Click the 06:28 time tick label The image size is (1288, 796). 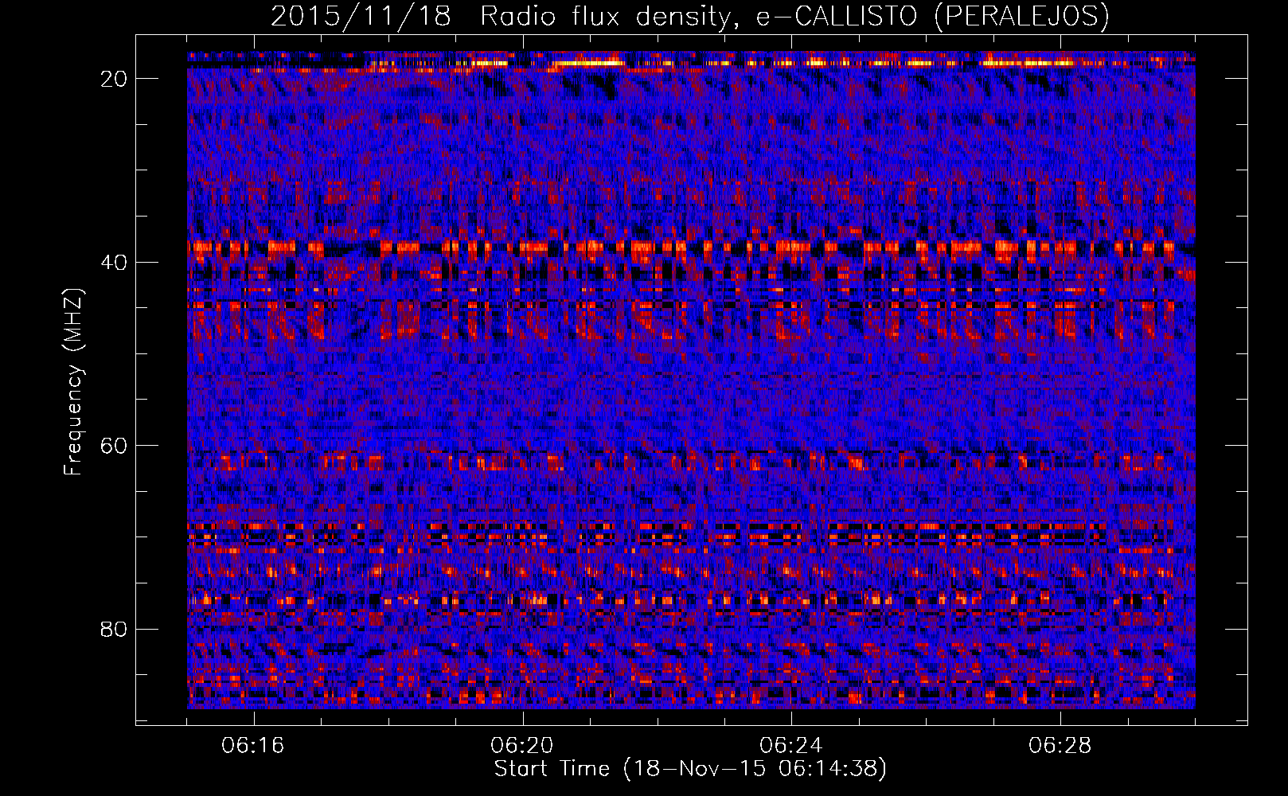point(1060,746)
